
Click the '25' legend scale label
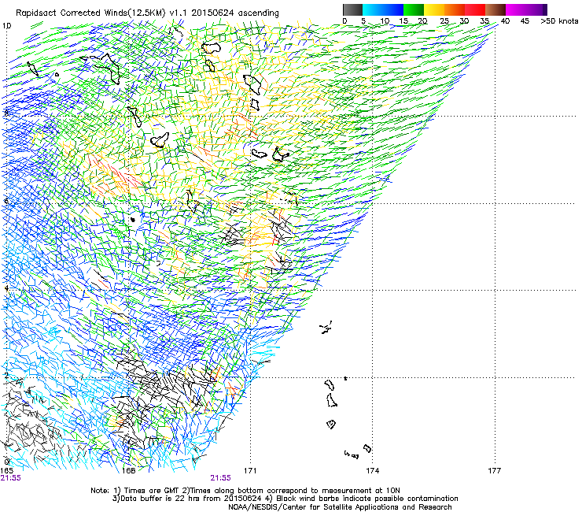[x=444, y=21]
